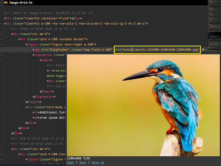This screenshot has height=166, width=221.
Task: Click the code minimap on the right
Action: [x=214, y=27]
